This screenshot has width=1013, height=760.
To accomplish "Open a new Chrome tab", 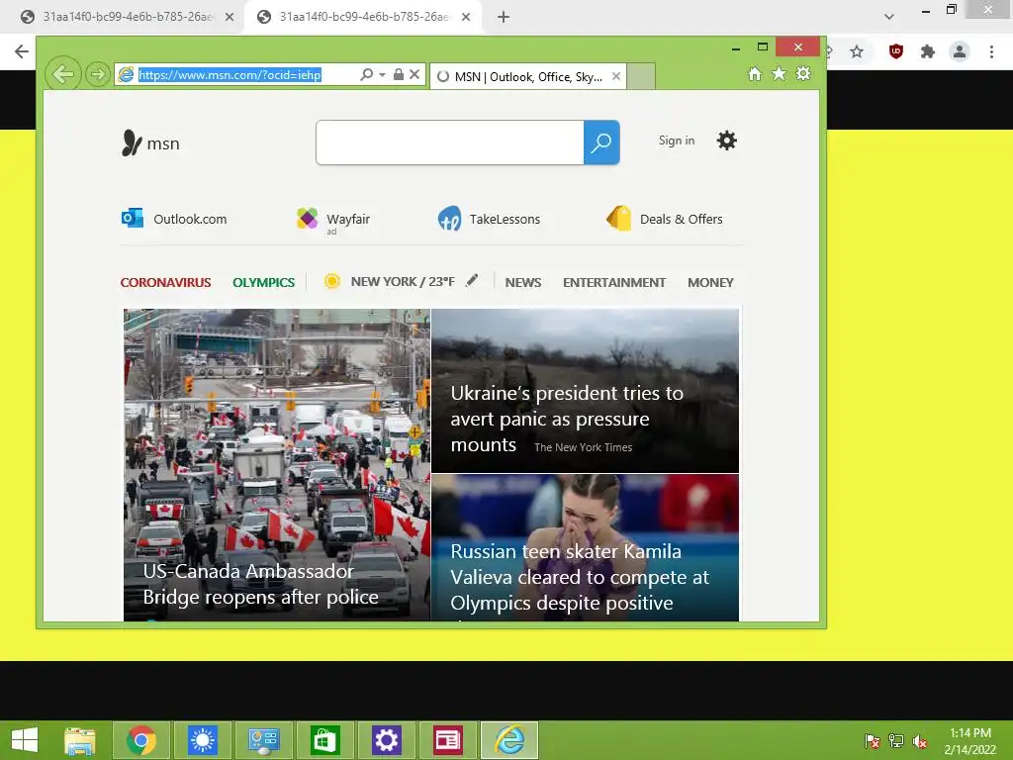I will pyautogui.click(x=504, y=17).
